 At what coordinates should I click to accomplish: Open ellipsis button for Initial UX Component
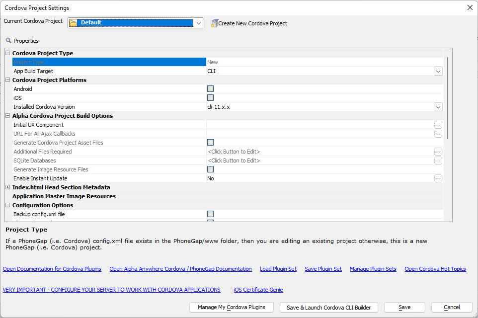coord(438,125)
